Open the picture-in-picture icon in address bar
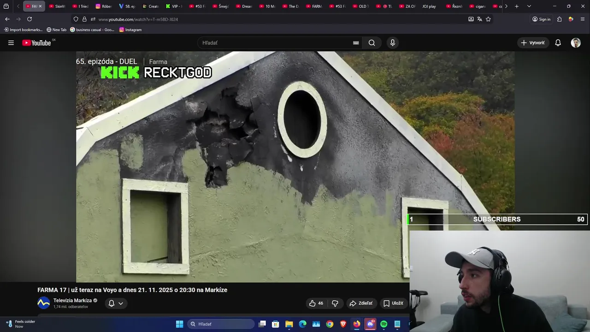 coord(471,19)
